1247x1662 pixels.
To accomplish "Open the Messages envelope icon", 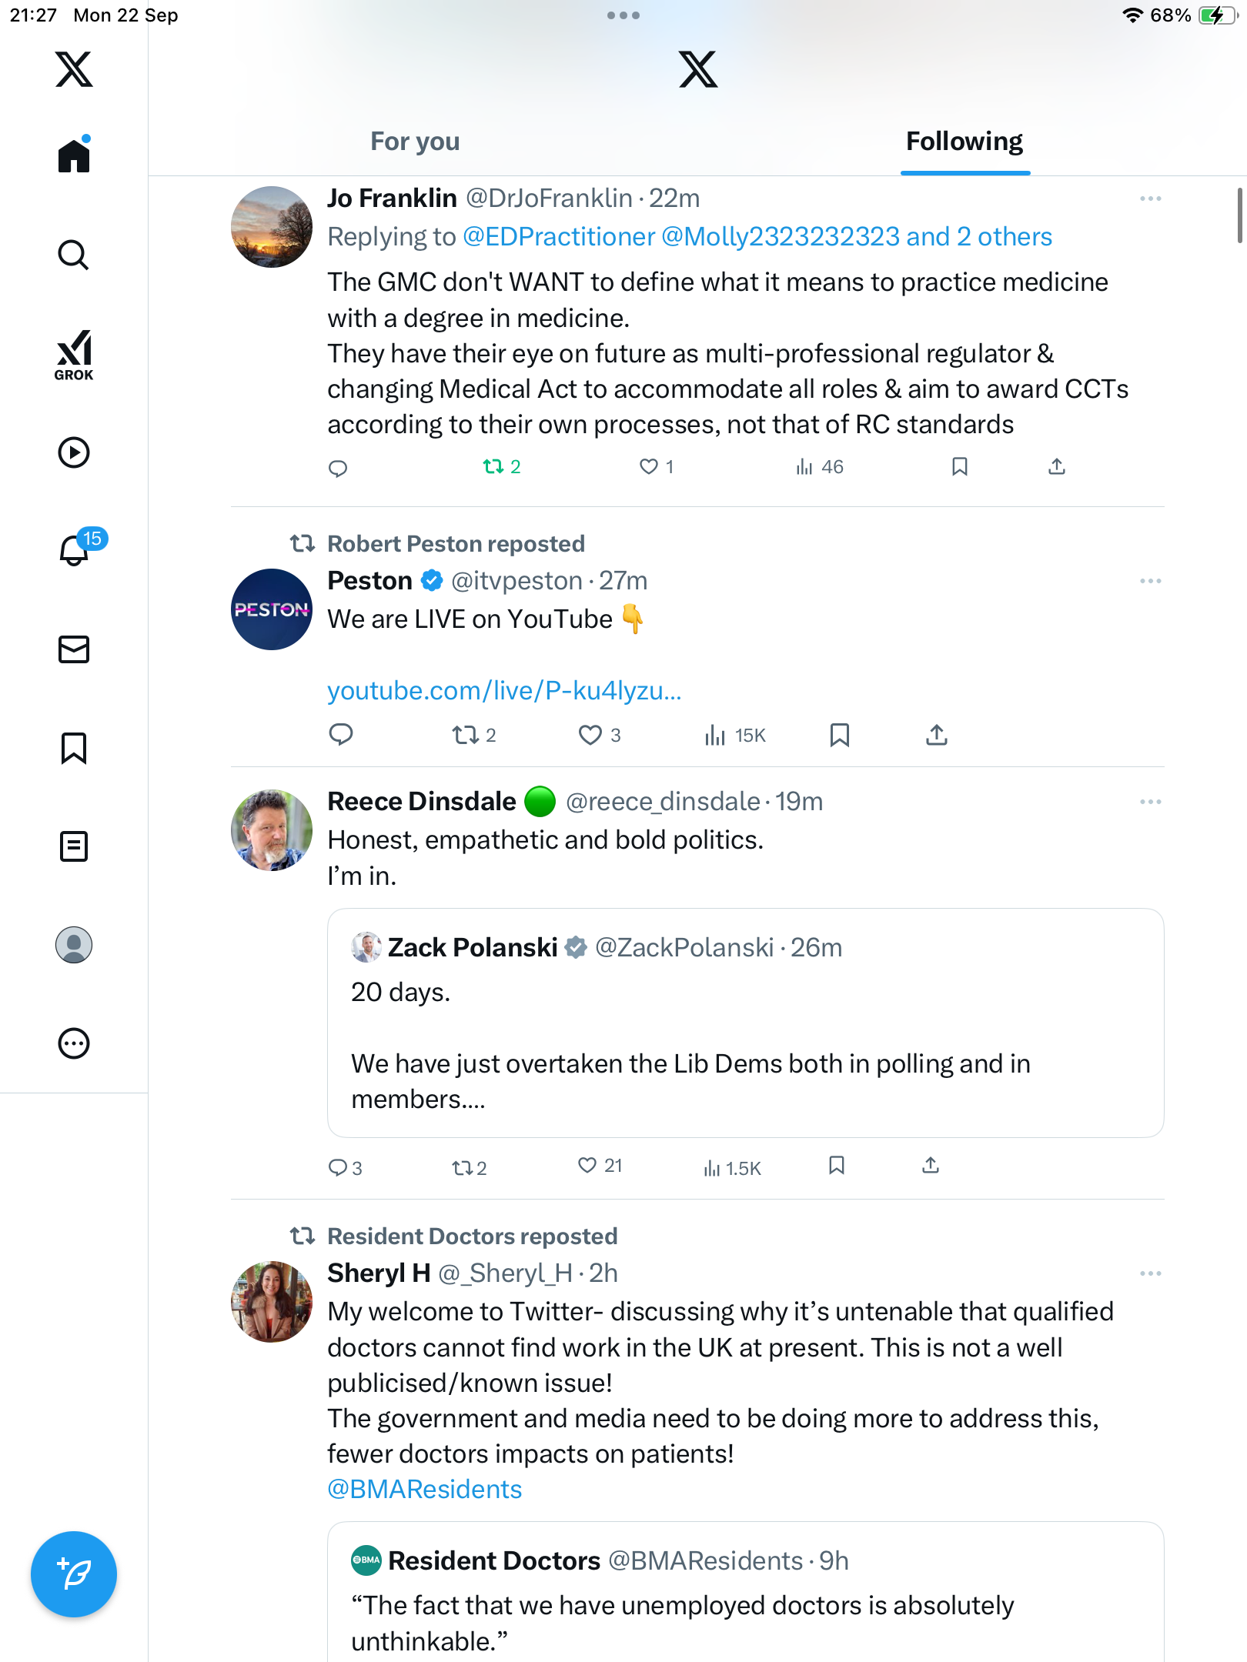I will [x=74, y=649].
